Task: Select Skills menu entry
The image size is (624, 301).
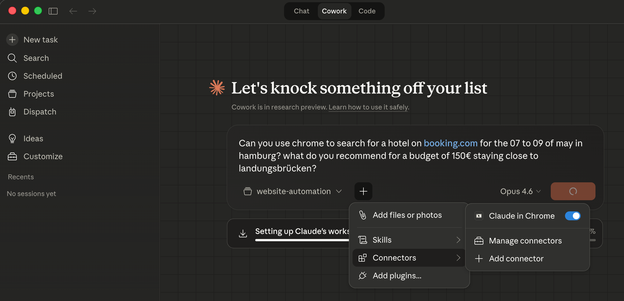Action: click(x=409, y=240)
